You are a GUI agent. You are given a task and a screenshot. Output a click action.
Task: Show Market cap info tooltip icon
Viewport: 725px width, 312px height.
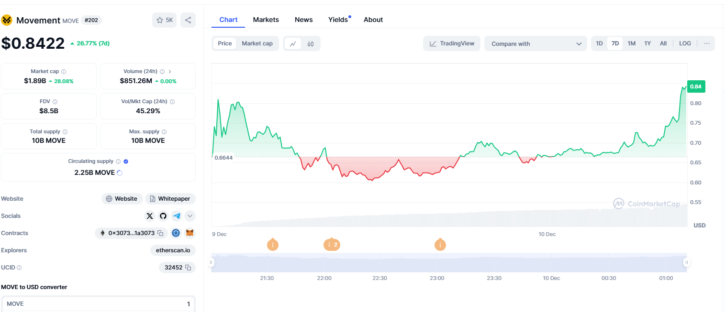64,71
